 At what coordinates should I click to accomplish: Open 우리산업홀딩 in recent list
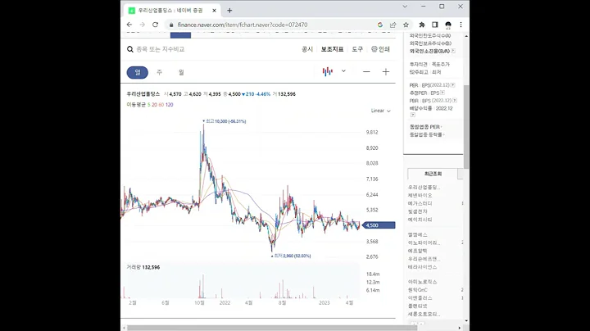[424, 188]
